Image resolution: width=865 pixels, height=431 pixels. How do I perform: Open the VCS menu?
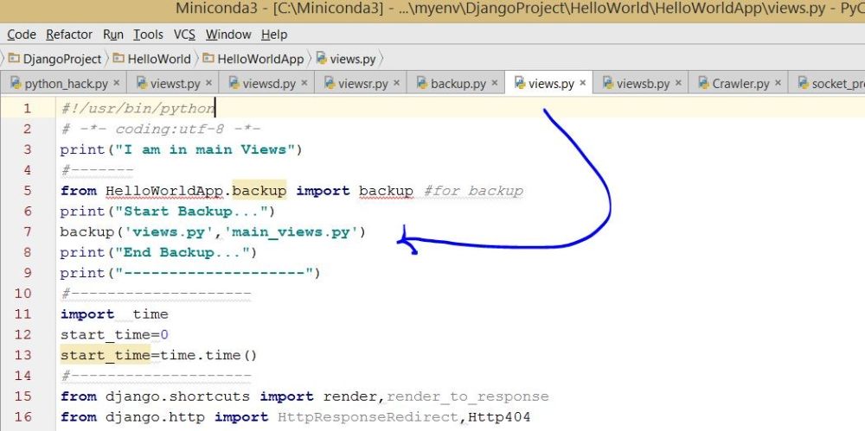pos(184,35)
